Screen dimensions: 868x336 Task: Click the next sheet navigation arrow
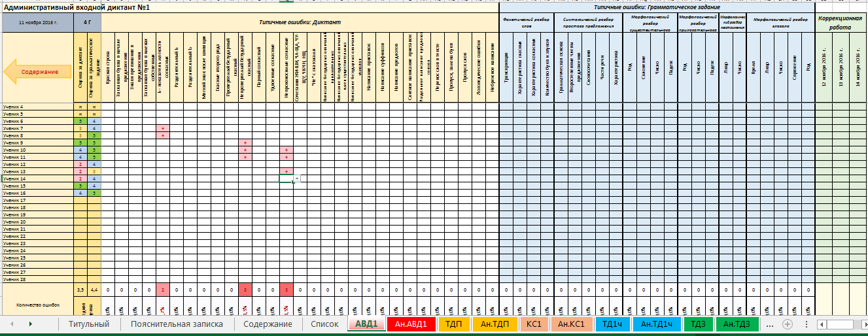point(30,324)
